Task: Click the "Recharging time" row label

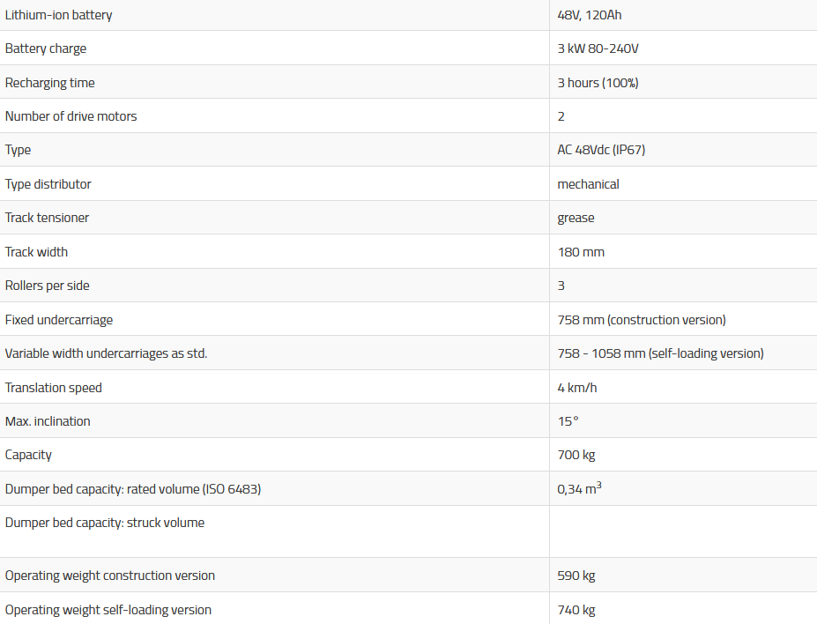Action: point(50,83)
